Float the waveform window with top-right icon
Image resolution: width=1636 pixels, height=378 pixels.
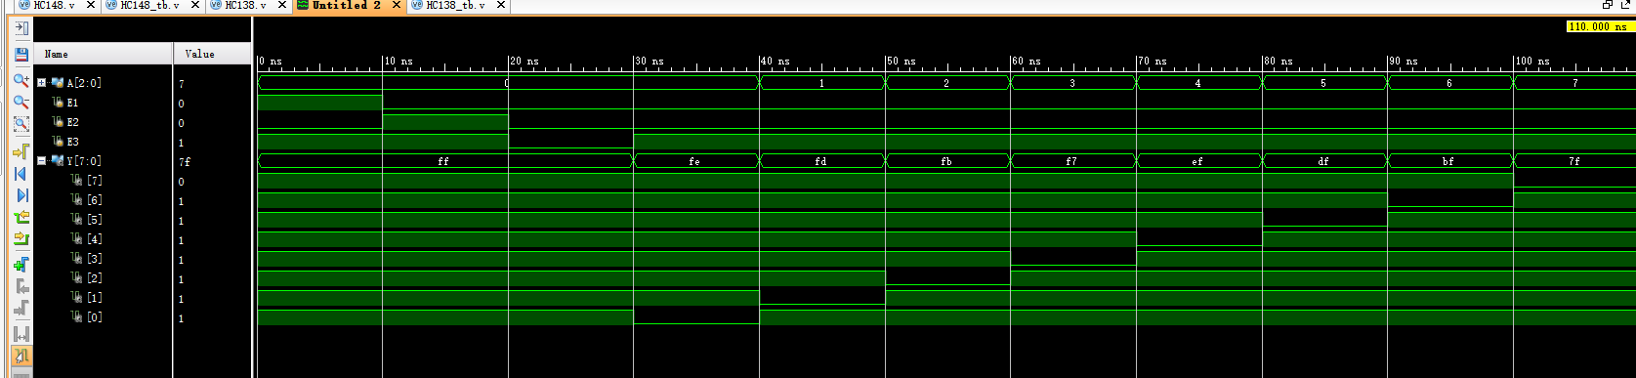(x=1627, y=5)
